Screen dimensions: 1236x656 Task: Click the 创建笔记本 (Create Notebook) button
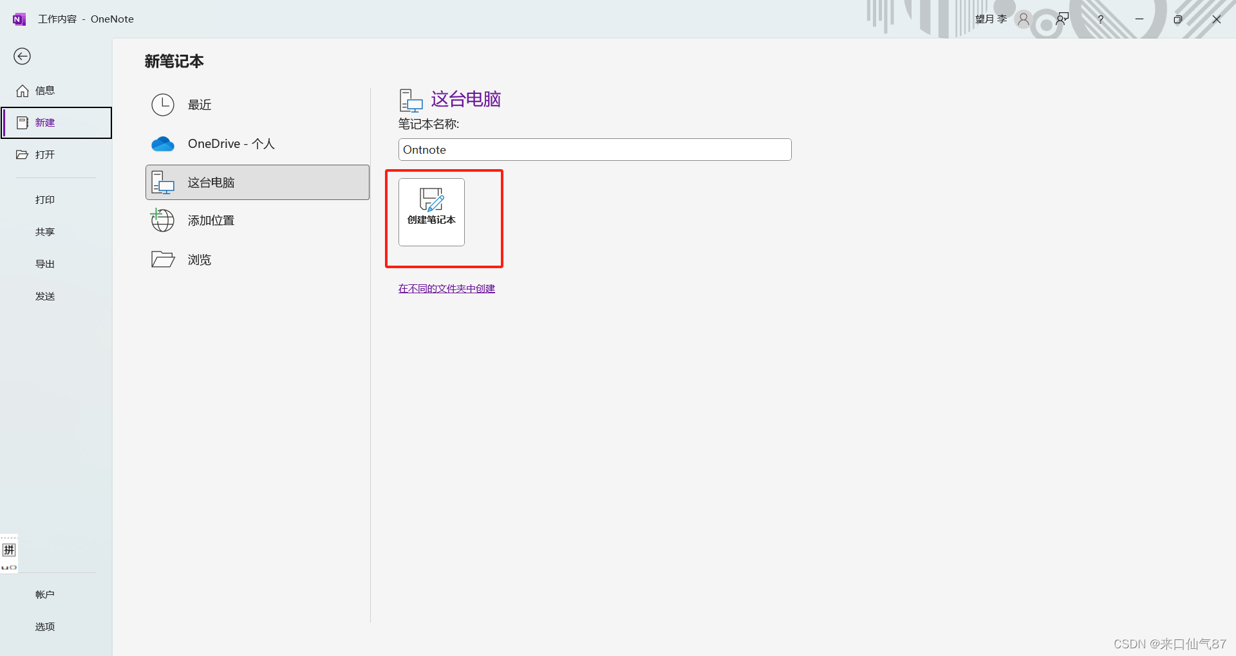[x=431, y=212]
